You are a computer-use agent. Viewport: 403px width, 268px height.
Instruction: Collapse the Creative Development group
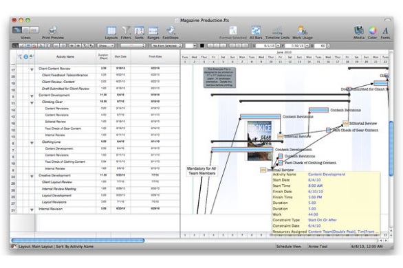pos(32,177)
